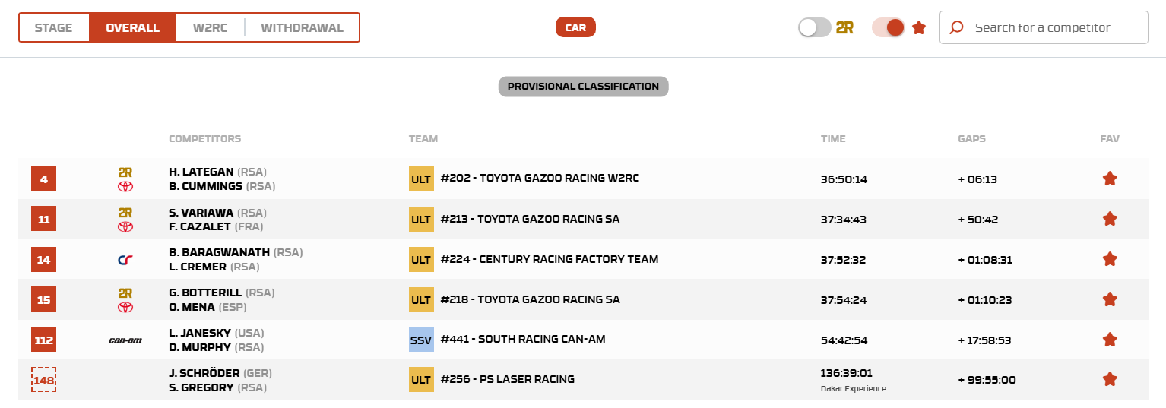Screen dimensions: 1166x408
Task: Click the Provisional Classification badge
Action: (x=583, y=87)
